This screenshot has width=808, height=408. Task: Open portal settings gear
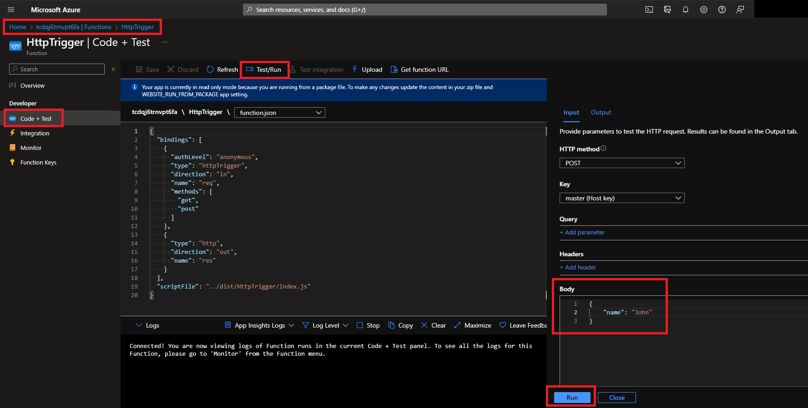click(x=704, y=10)
